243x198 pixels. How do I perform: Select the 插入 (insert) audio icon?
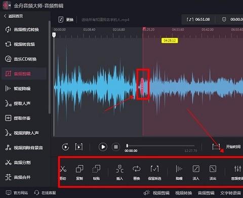[119, 169]
